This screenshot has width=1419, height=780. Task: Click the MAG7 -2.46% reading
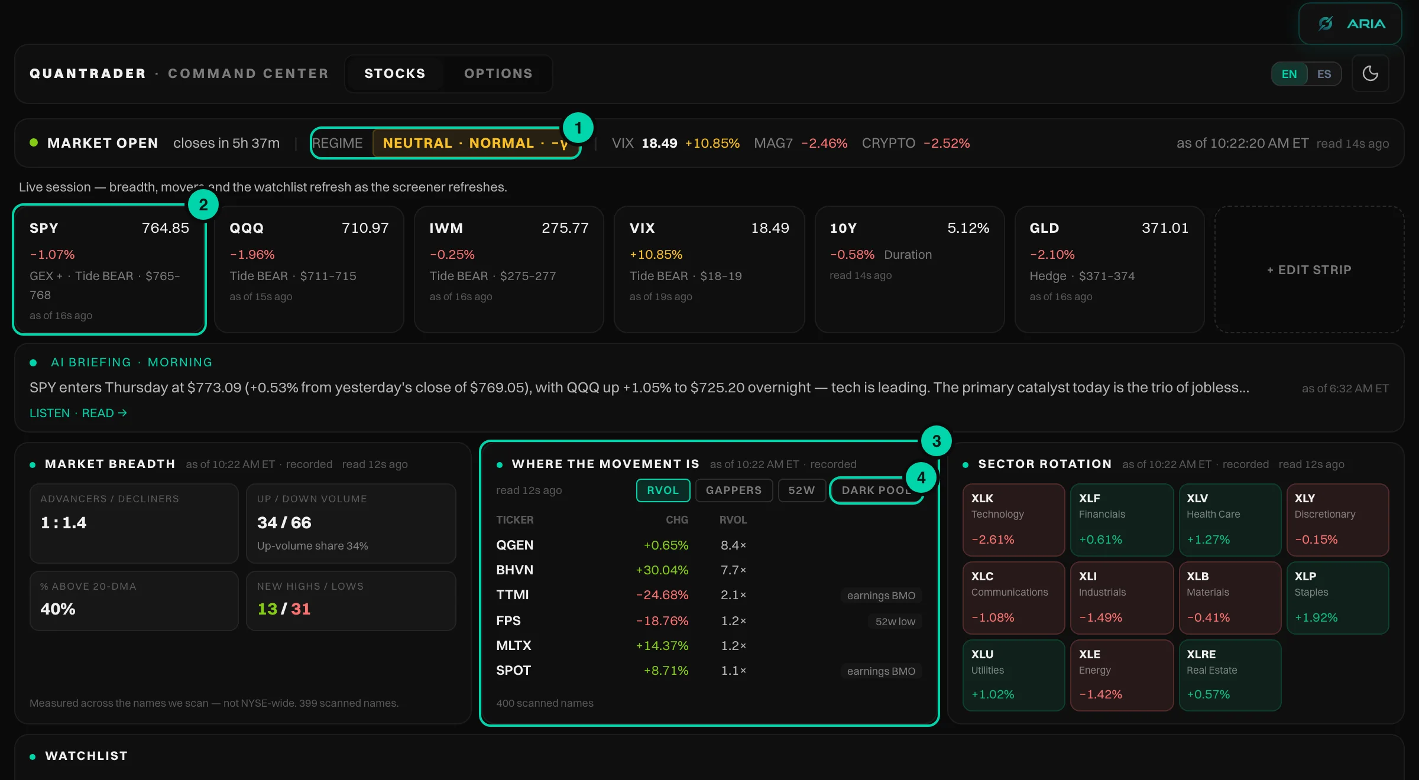coord(801,143)
